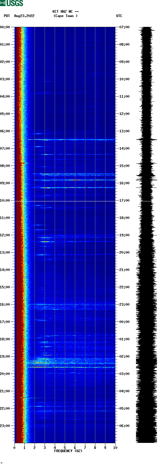Click the 15:00 label on PDT axis

click(x=5, y=287)
